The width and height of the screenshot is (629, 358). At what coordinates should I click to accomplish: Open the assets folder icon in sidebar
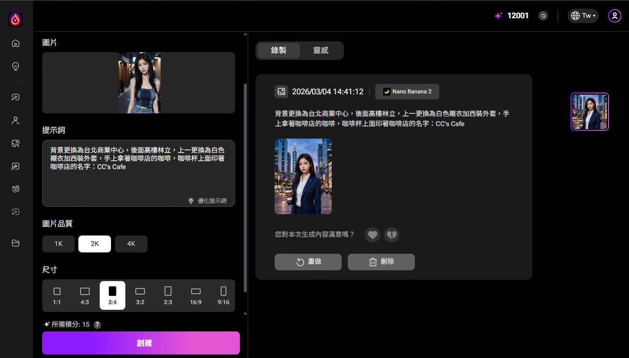tap(15, 243)
